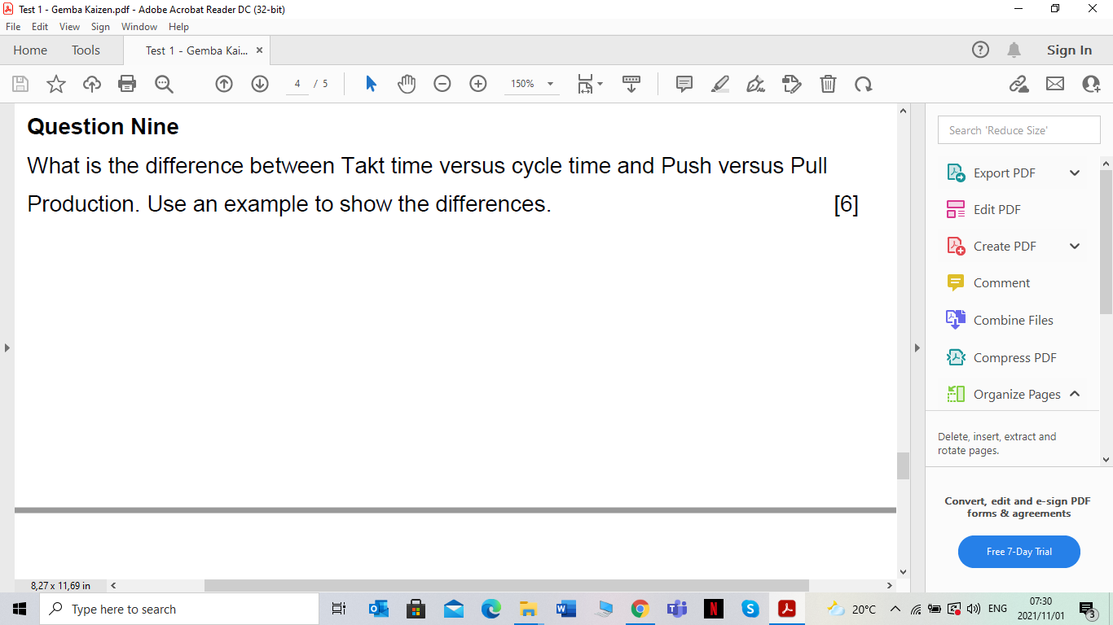
Task: Switch to the Tools tab
Action: point(85,50)
